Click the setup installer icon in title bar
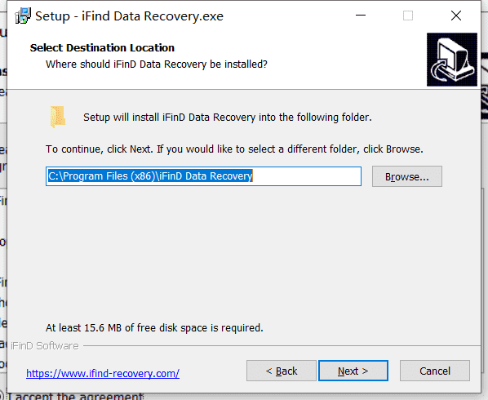 pyautogui.click(x=23, y=16)
